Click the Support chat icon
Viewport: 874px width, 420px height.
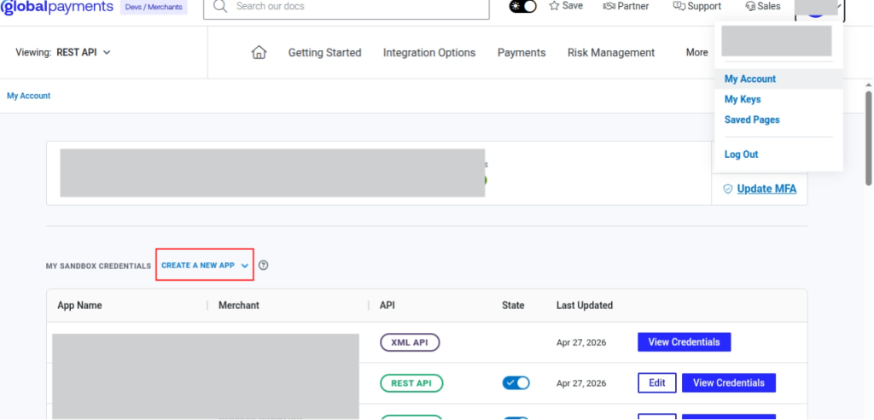tap(679, 6)
